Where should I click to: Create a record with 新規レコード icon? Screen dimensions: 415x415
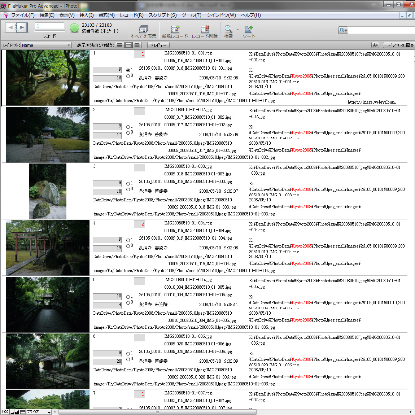175,29
